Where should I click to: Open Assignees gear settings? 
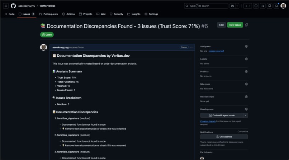pyautogui.click(x=246, y=46)
